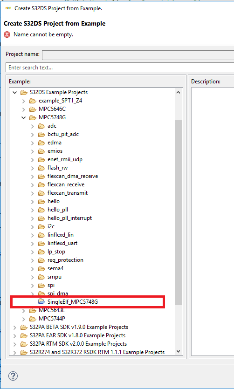The height and width of the screenshot is (389, 234).
Task: Click the linflexd_lin folder icon
Action: 41,235
